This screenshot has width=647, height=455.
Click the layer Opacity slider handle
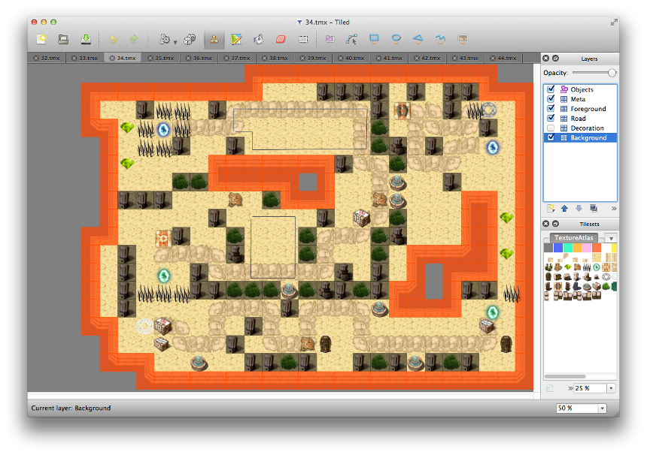point(612,73)
